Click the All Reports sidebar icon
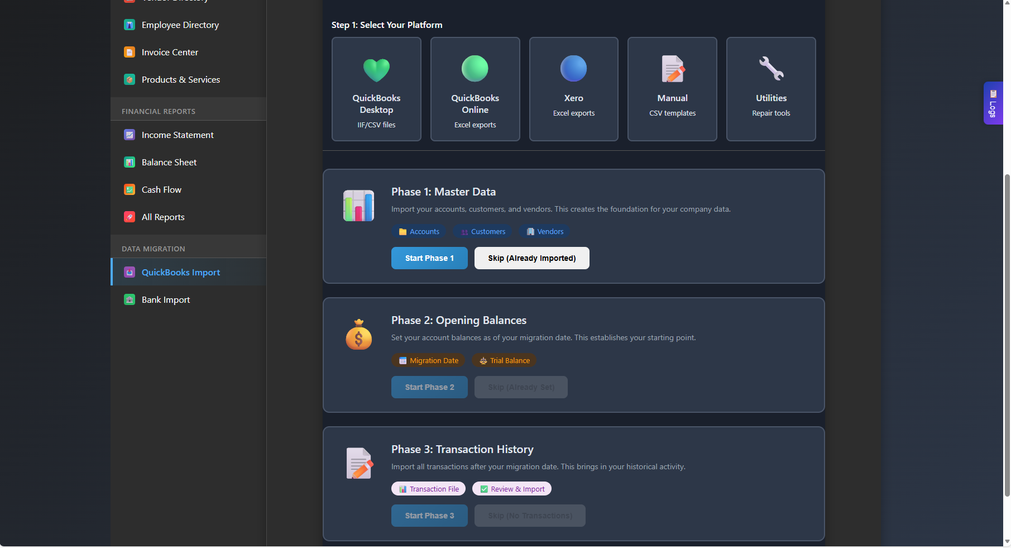This screenshot has width=1011, height=548. click(x=130, y=217)
